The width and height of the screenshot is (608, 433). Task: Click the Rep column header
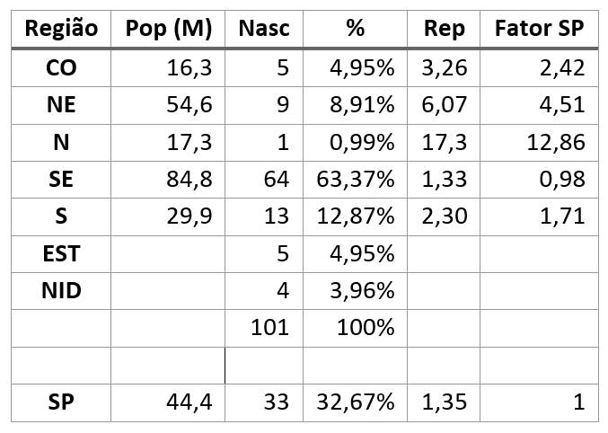coord(444,29)
